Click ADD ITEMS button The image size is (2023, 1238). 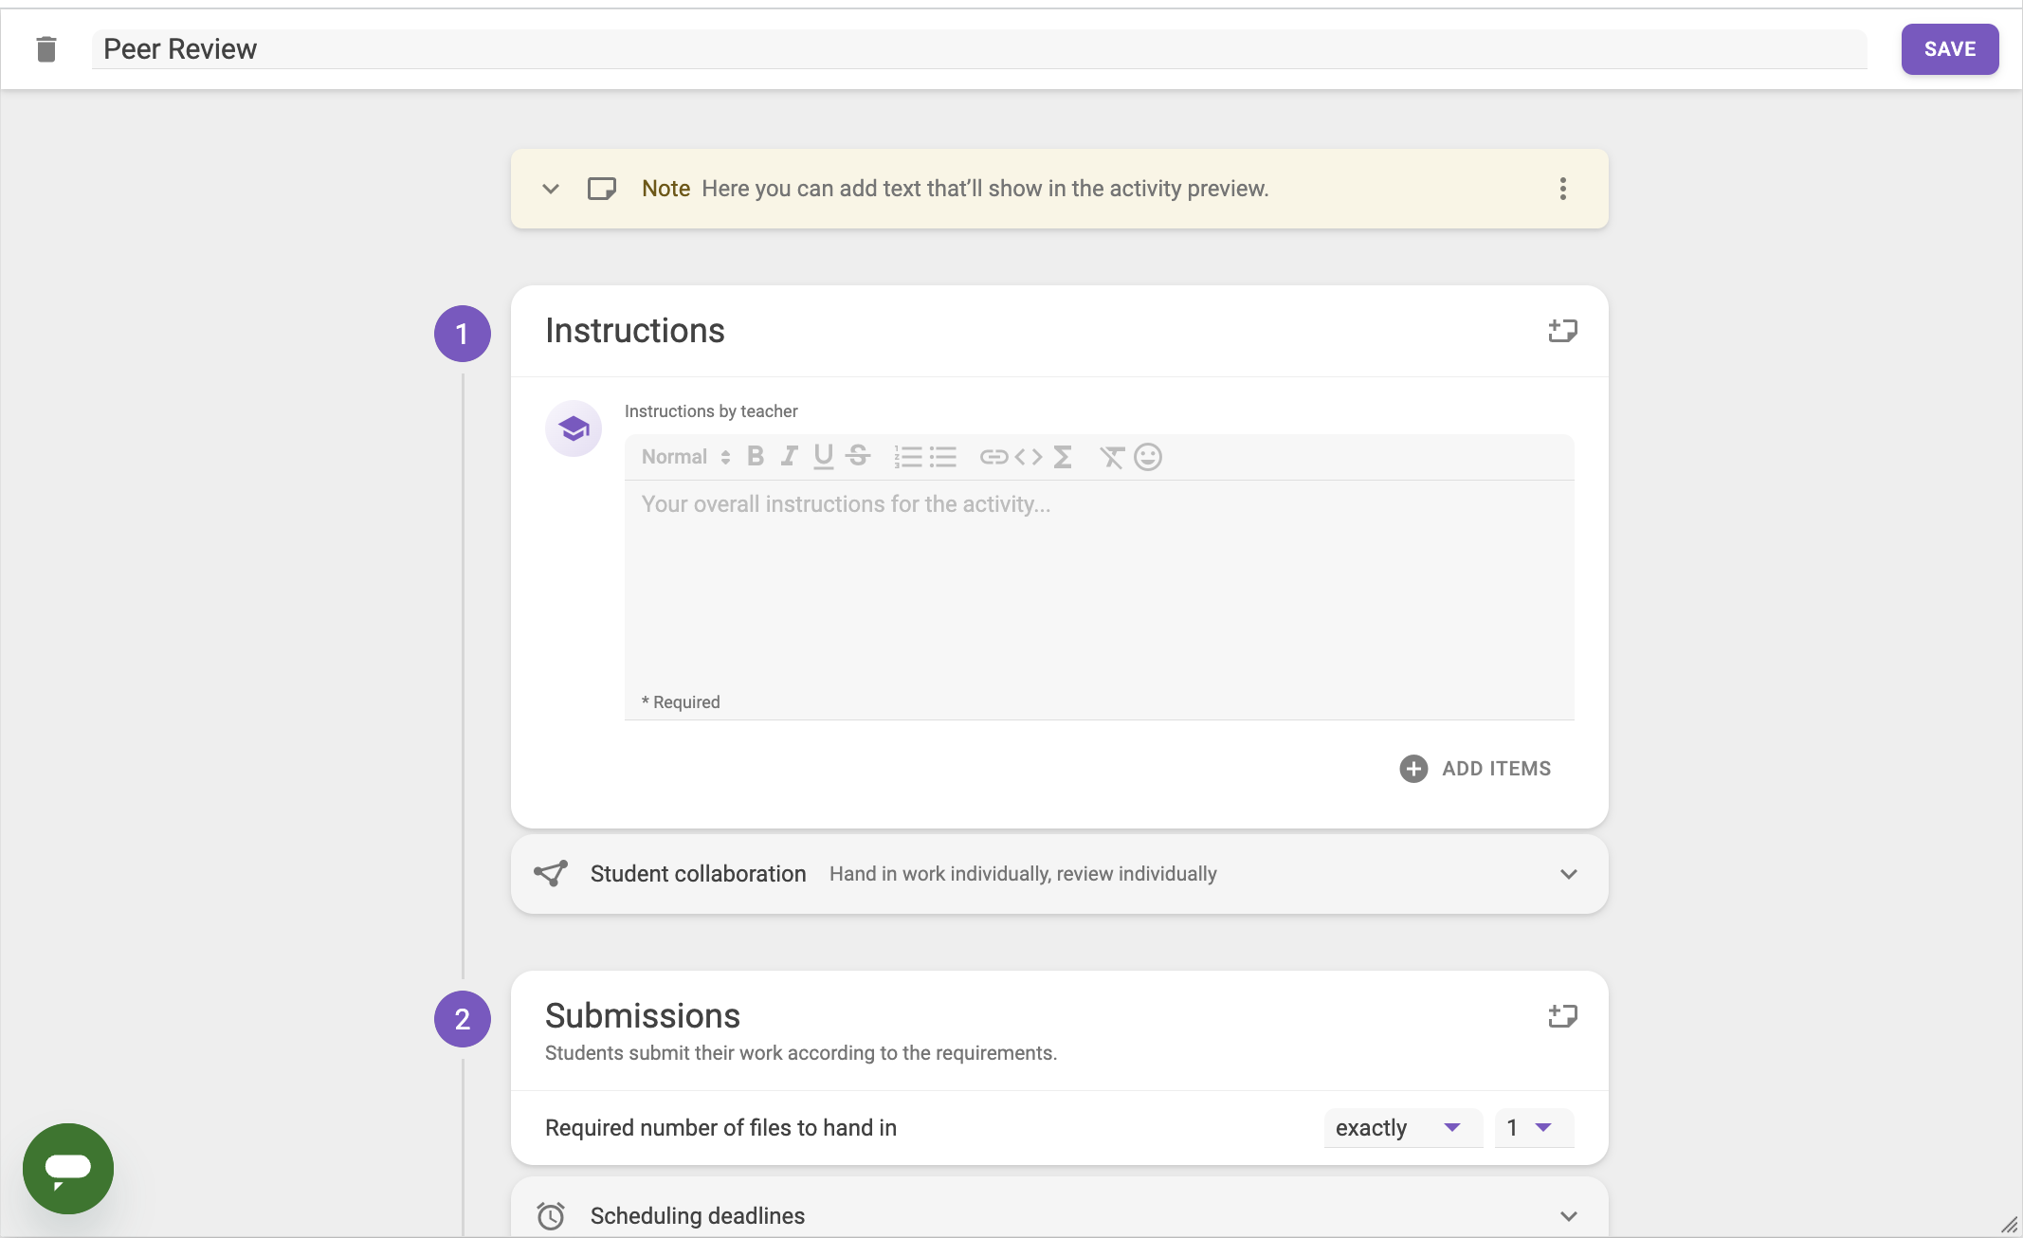[1476, 769]
